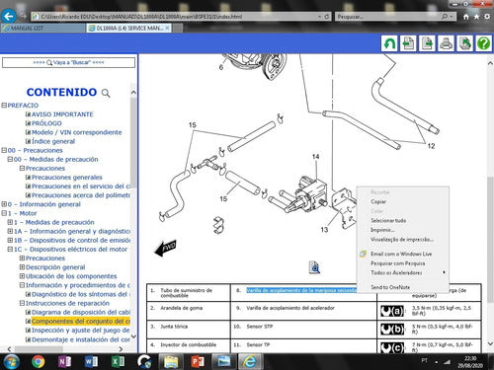Expand the Descripción general node
Viewport: 494px width, 370px height.
22,267
